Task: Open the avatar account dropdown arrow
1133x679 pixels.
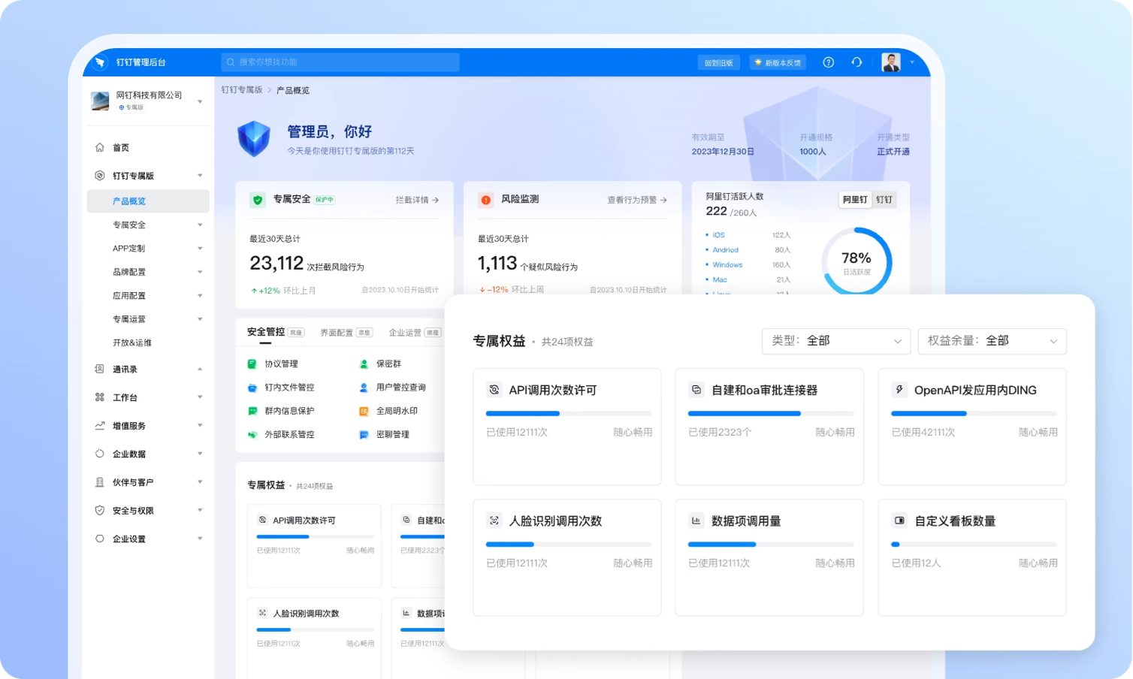Action: pos(912,62)
